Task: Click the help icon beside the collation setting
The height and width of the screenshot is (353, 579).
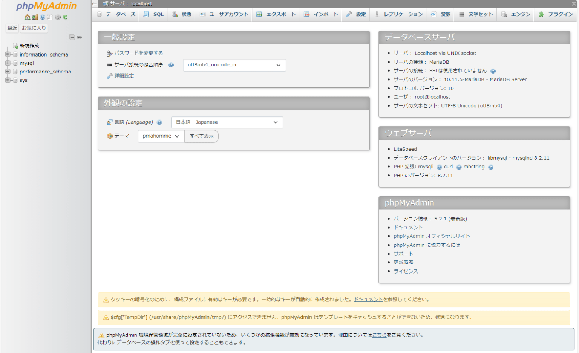Action: pos(172,65)
